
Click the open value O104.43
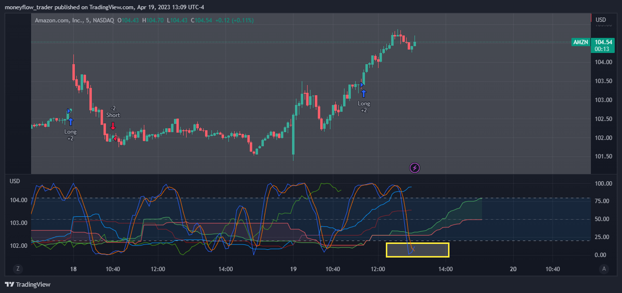(x=128, y=20)
